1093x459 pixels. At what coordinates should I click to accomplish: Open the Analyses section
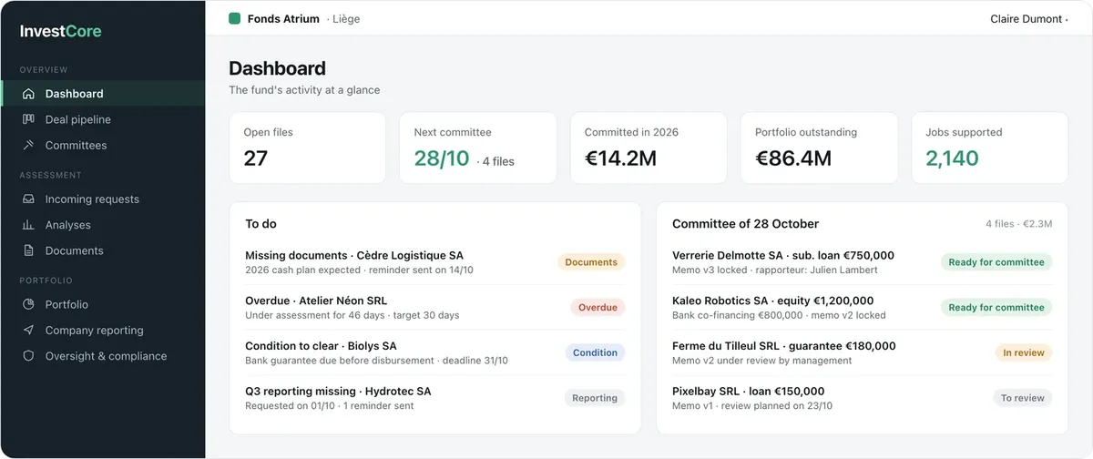coord(103,225)
